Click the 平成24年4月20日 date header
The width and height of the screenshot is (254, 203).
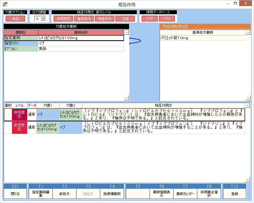pos(205,26)
